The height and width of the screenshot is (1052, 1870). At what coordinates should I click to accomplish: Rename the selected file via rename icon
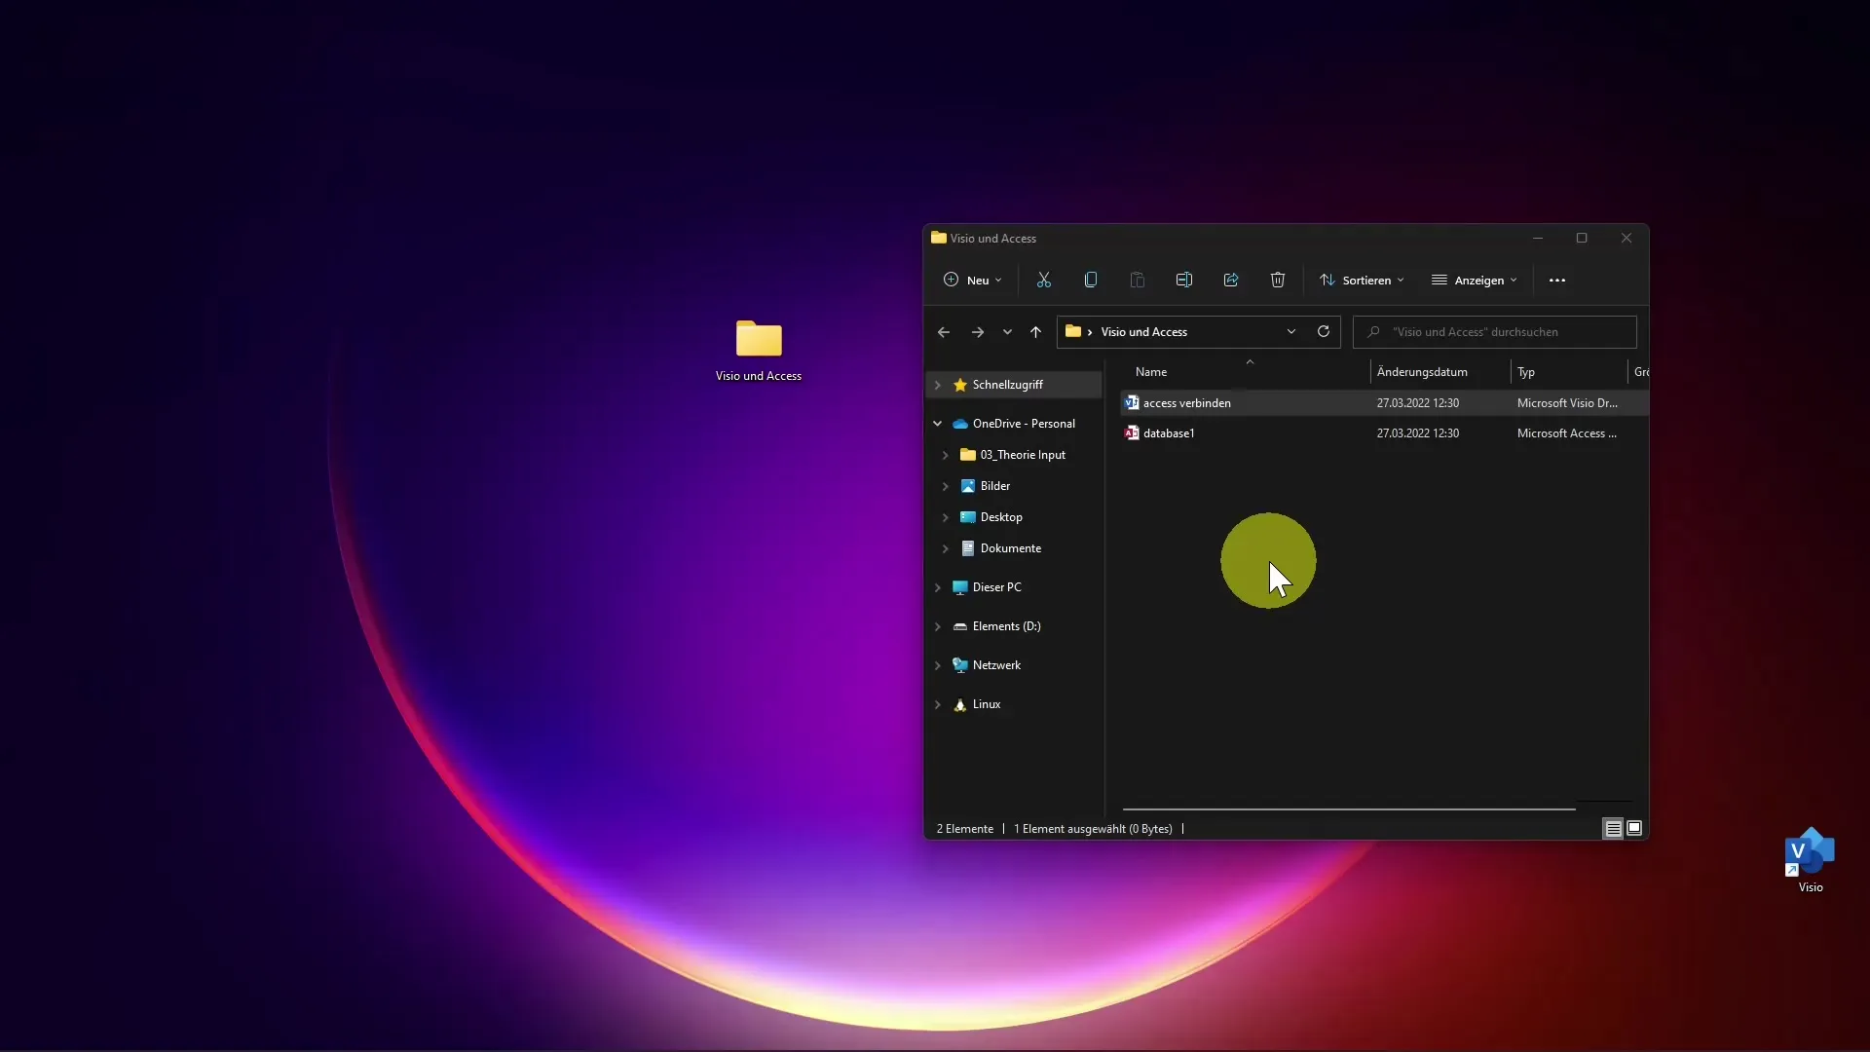(x=1183, y=281)
